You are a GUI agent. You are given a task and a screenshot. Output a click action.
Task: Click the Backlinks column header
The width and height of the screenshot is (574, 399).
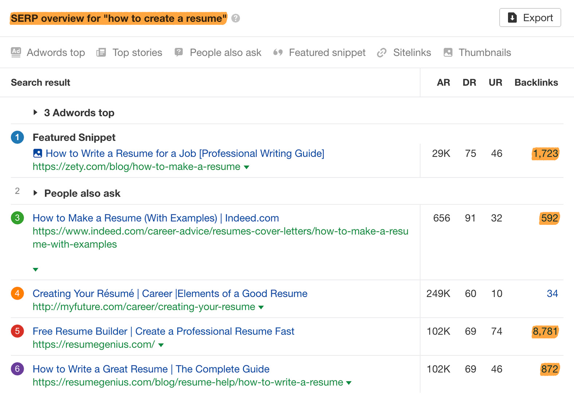[x=536, y=83]
